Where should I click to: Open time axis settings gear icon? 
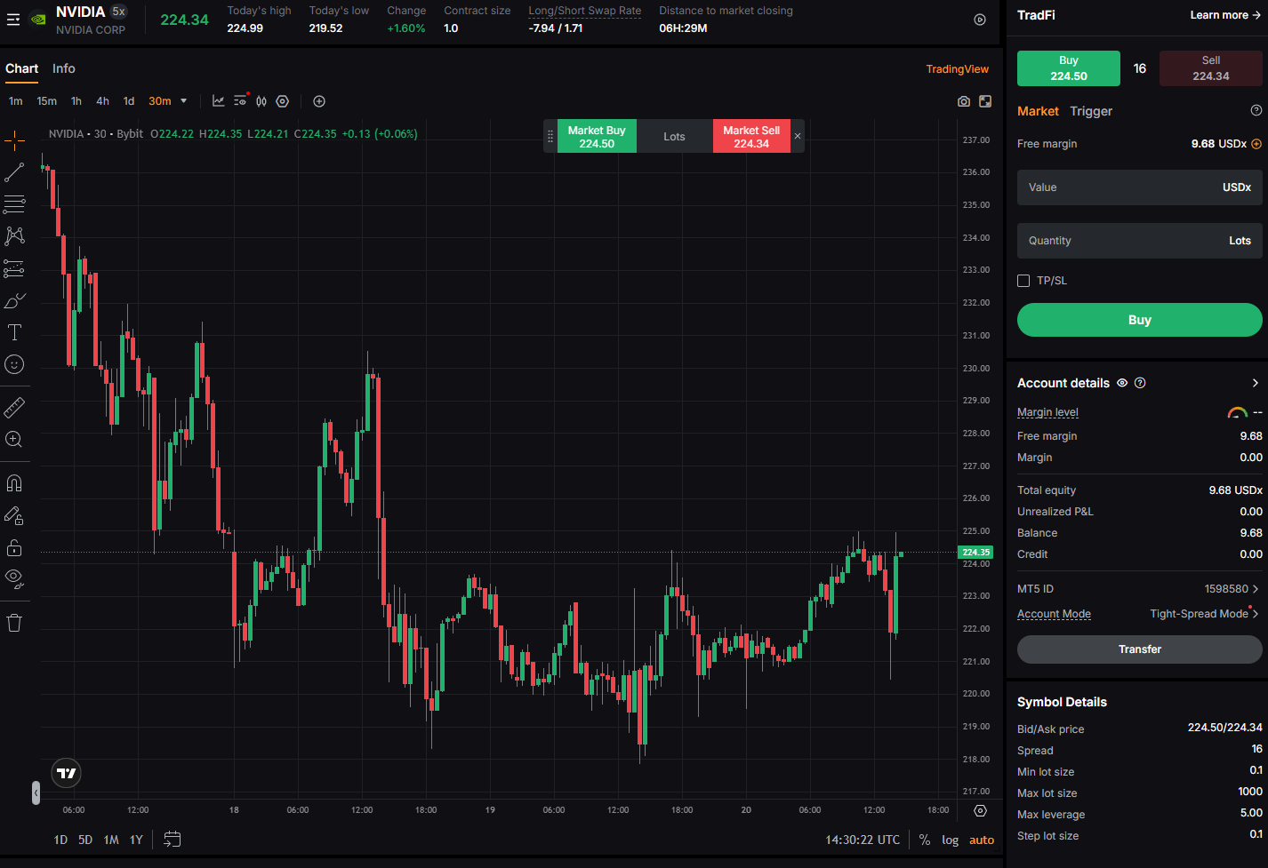(980, 810)
